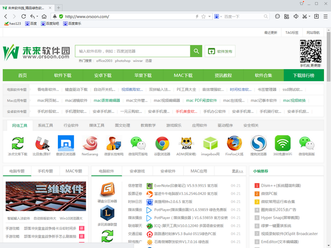Click the green search magnifier button

click(x=196, y=51)
